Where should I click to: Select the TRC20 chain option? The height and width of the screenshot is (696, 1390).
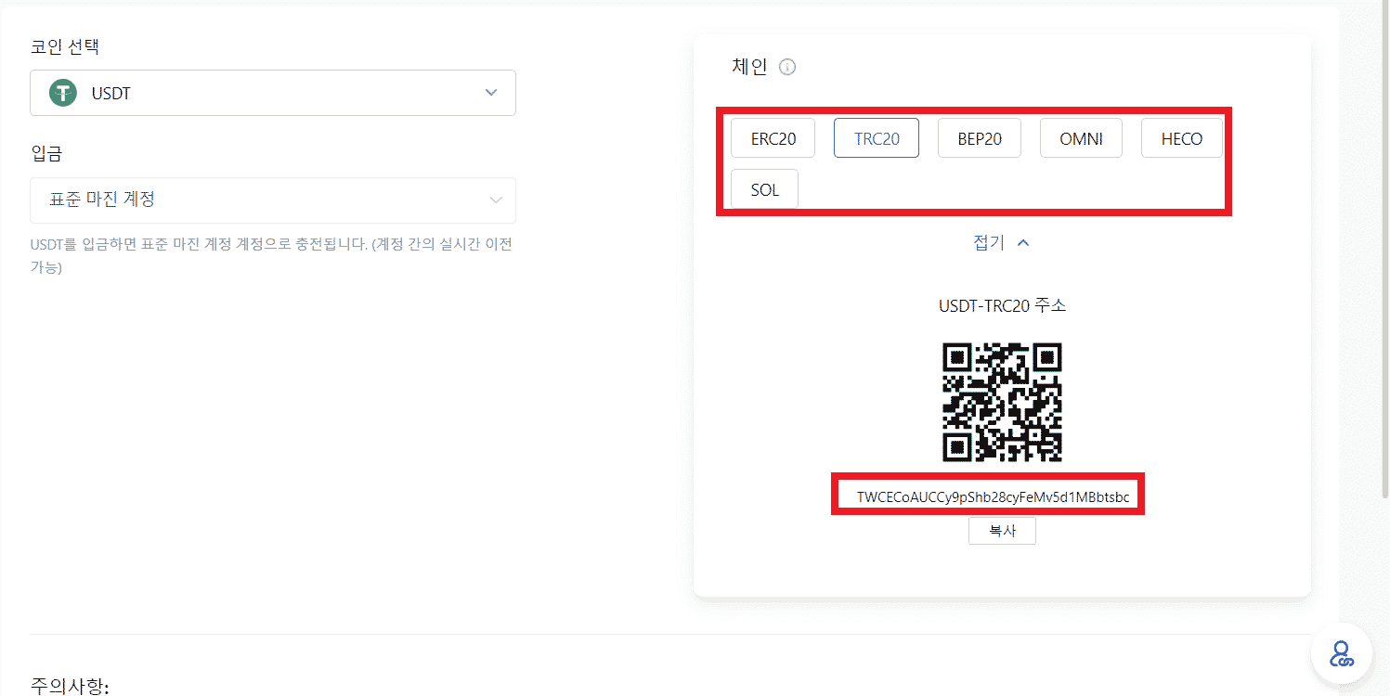pyautogui.click(x=876, y=137)
